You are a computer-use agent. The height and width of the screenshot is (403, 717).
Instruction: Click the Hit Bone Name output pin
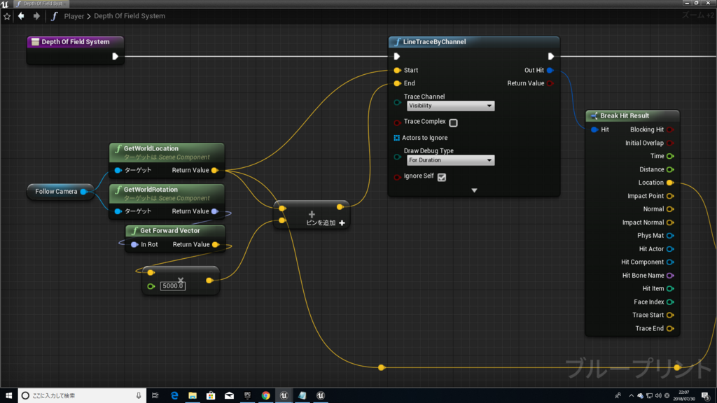(670, 276)
